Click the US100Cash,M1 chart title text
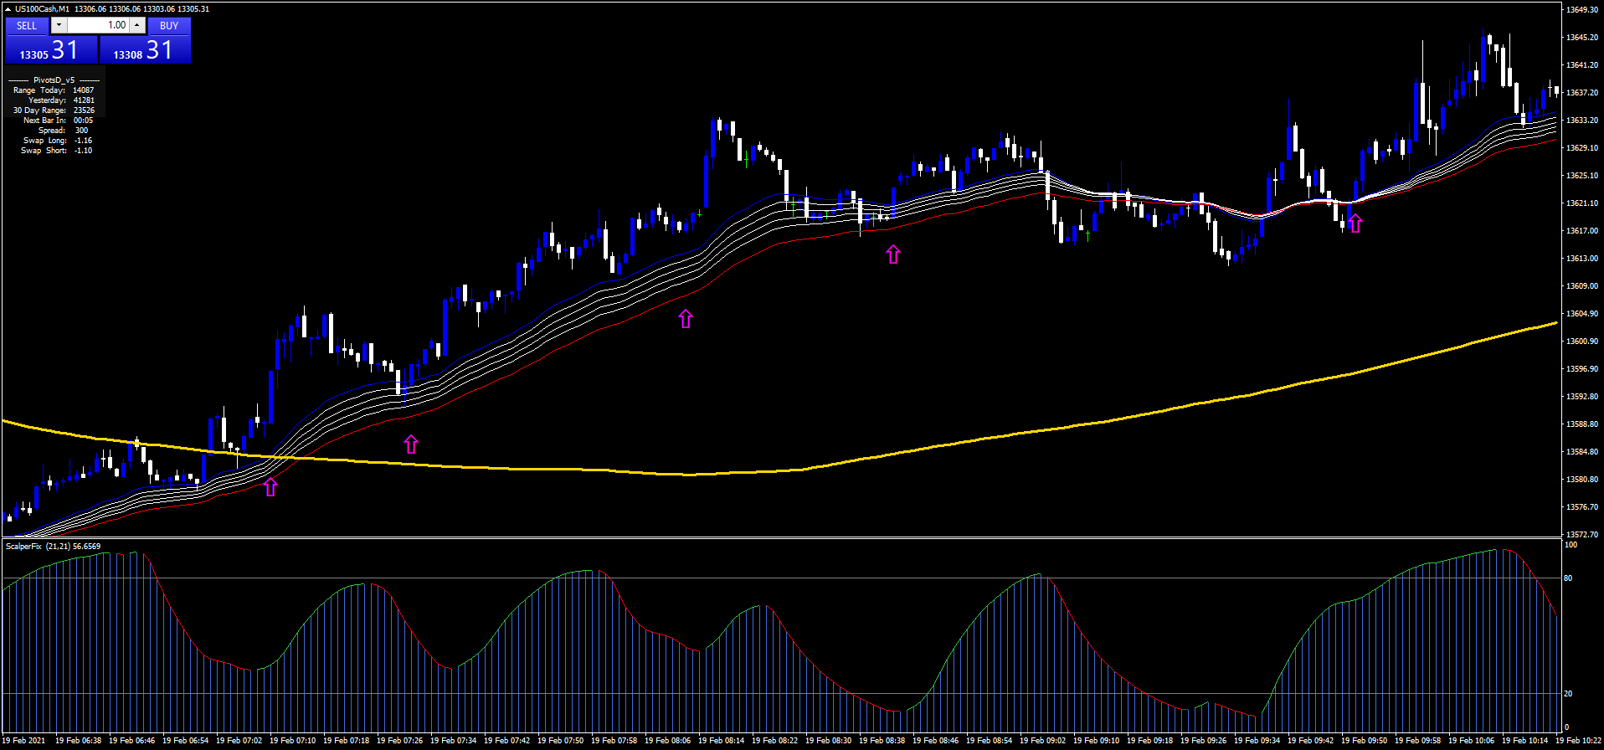This screenshot has width=1604, height=750. [x=42, y=8]
